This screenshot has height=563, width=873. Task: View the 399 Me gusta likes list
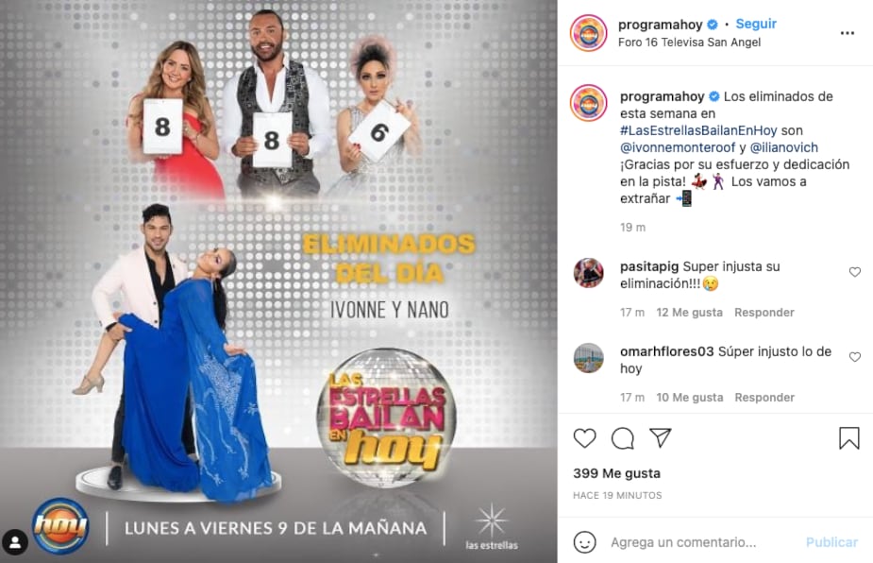[x=617, y=473]
